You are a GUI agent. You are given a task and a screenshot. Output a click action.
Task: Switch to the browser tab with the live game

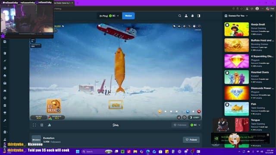(63, 3)
